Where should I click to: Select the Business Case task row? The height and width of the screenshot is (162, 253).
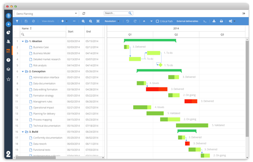click(59, 48)
